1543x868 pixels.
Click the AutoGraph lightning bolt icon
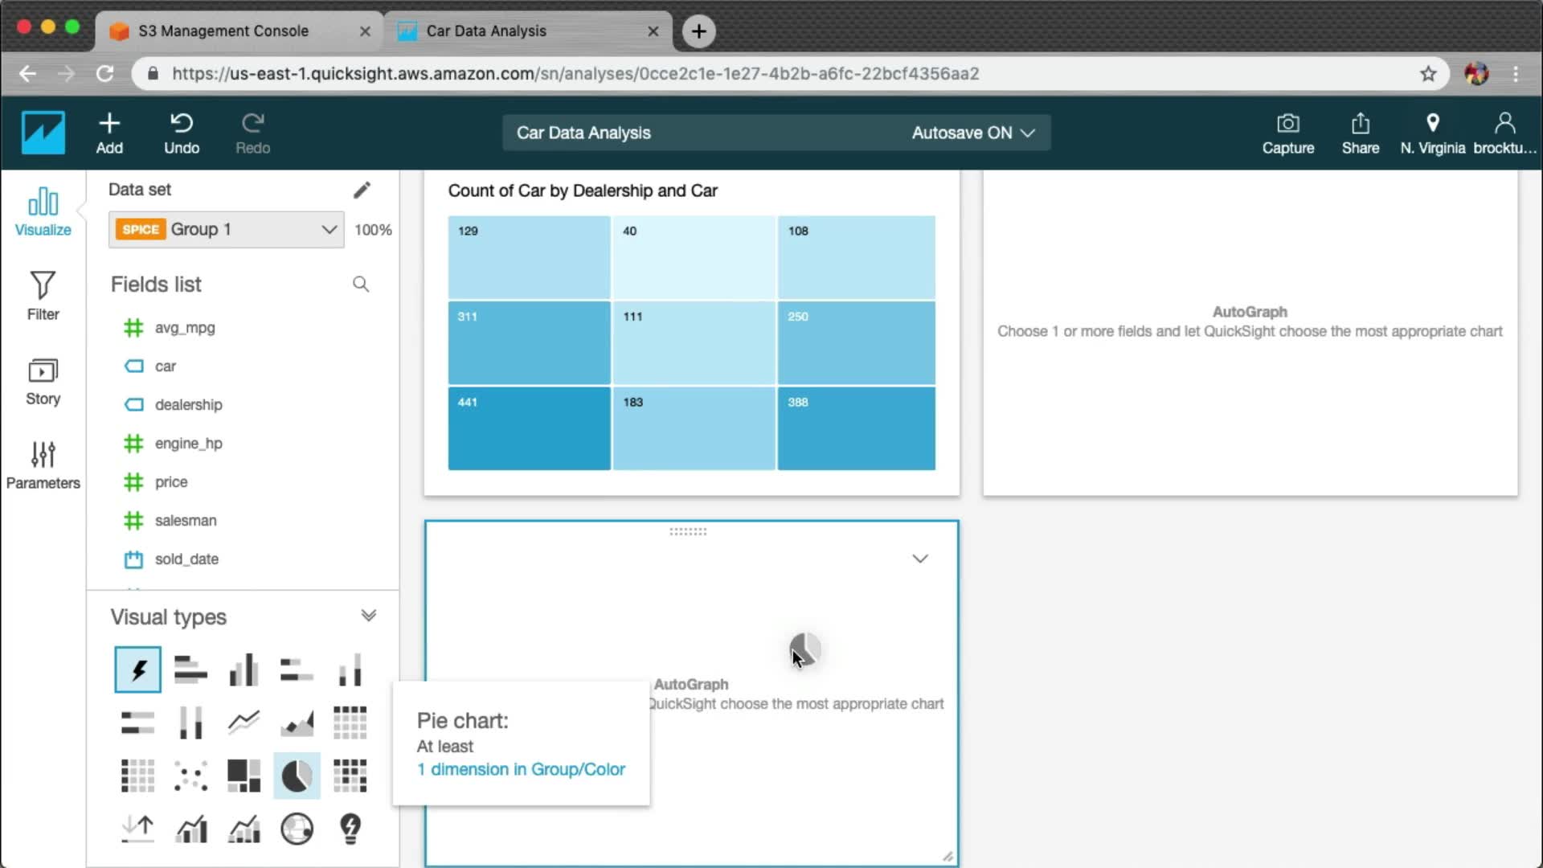(x=137, y=669)
